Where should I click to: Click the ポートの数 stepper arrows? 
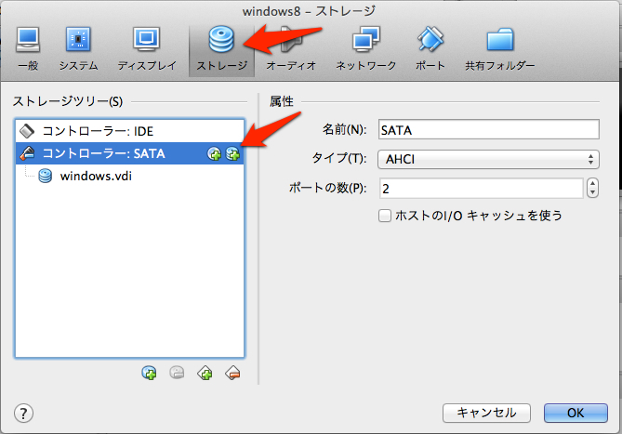(592, 188)
